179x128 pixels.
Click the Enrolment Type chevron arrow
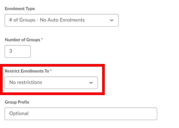click(x=112, y=20)
